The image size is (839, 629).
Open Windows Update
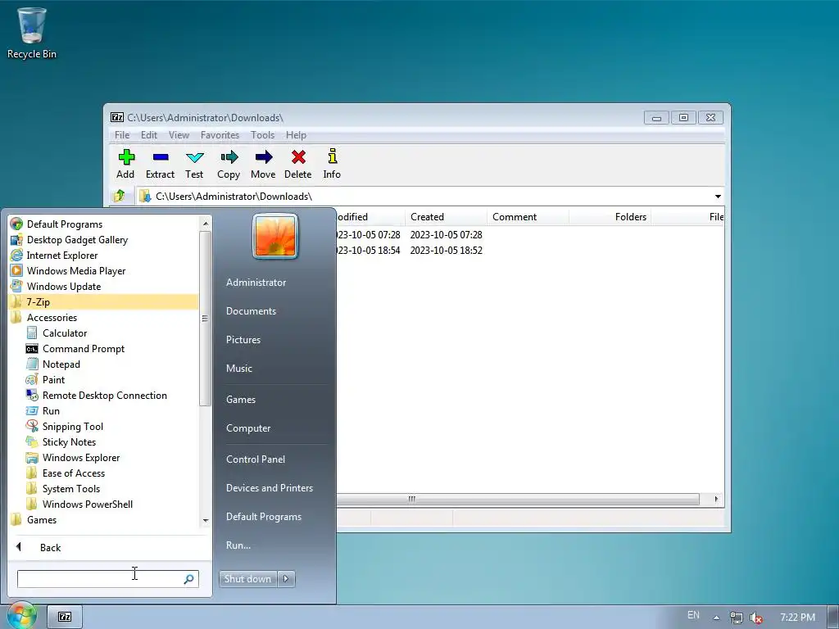tap(64, 286)
